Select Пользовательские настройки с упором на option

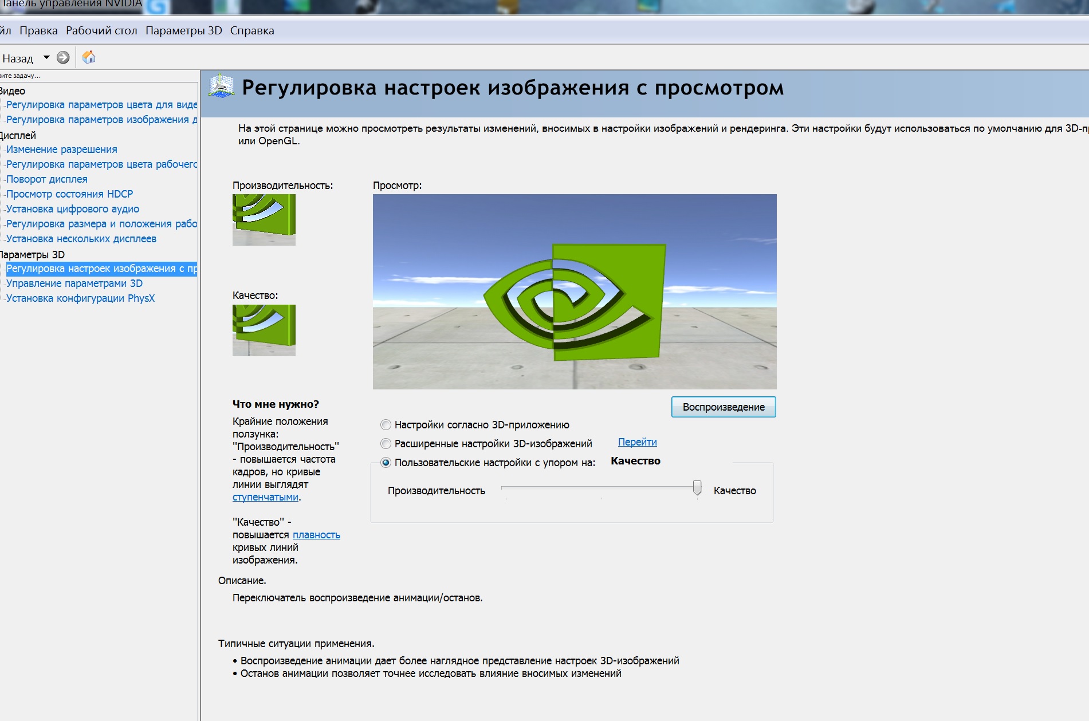386,463
